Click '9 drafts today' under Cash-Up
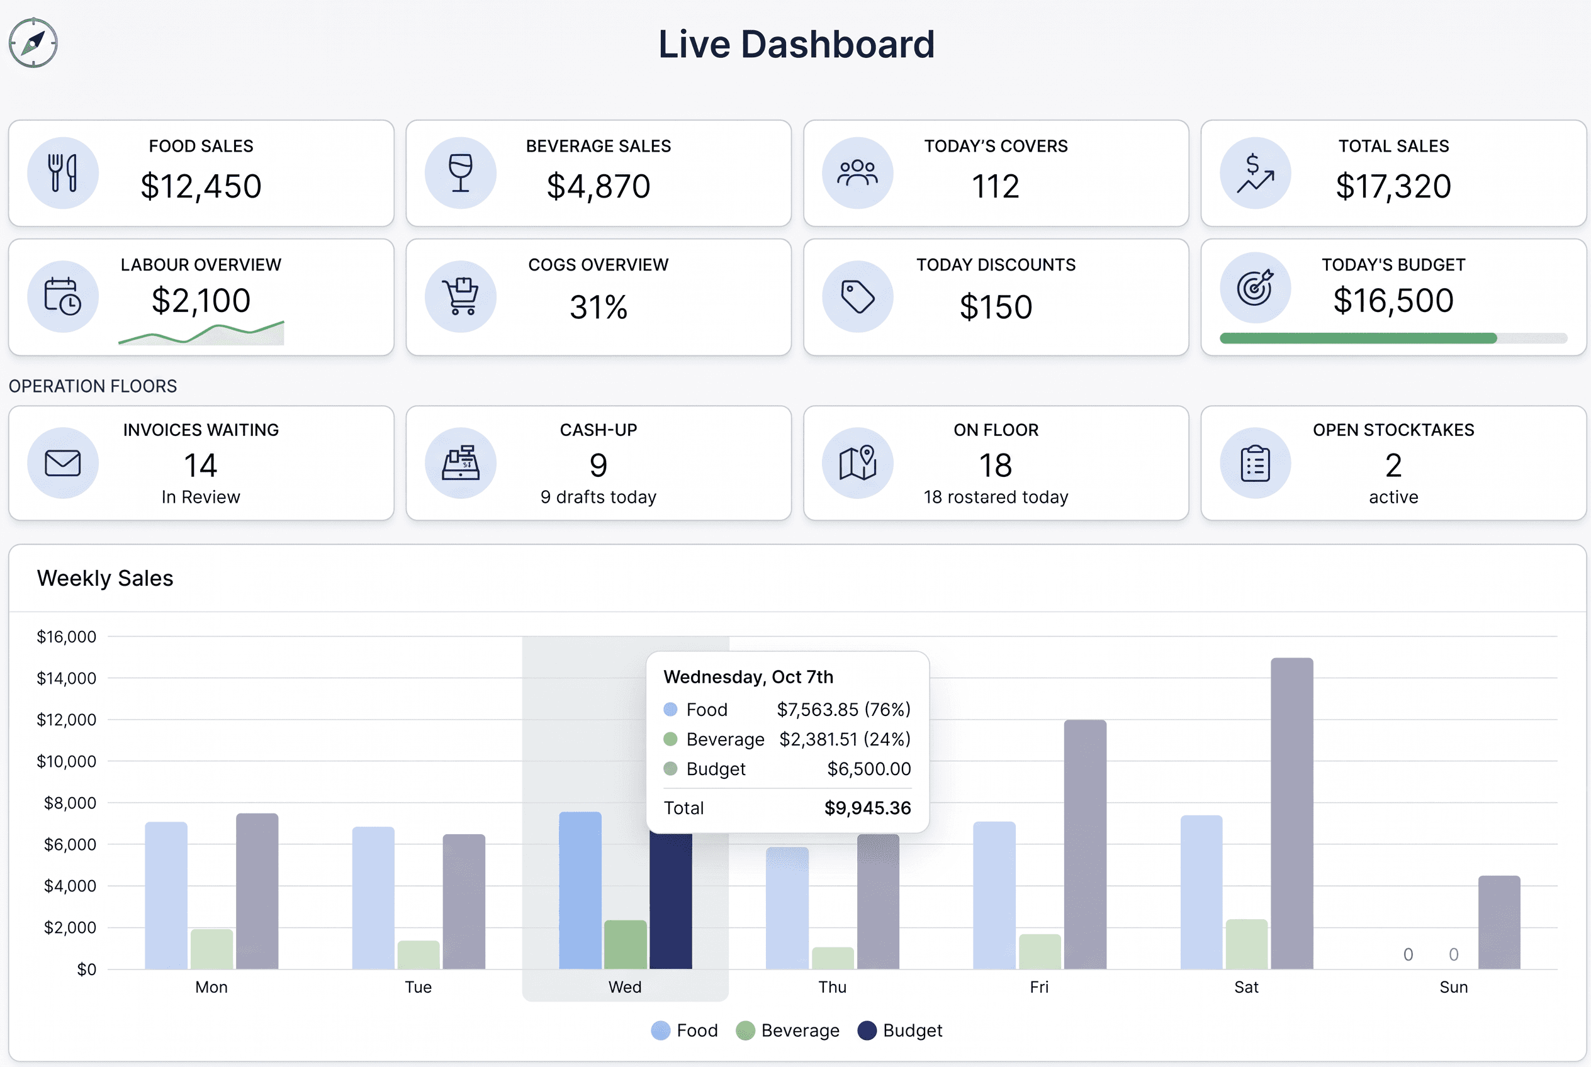Image resolution: width=1591 pixels, height=1067 pixels. point(599,497)
